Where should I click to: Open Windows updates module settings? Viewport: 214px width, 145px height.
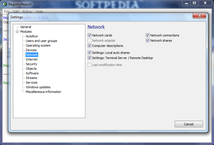pyautogui.click(x=38, y=87)
